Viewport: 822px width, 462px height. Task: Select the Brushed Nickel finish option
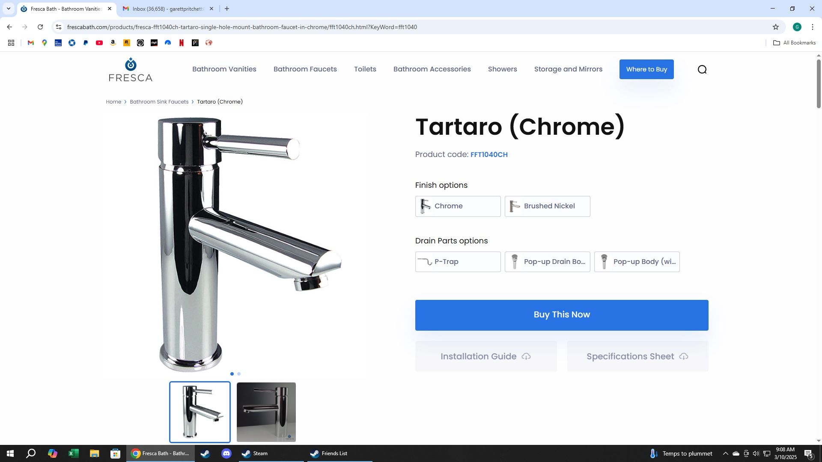pyautogui.click(x=547, y=206)
